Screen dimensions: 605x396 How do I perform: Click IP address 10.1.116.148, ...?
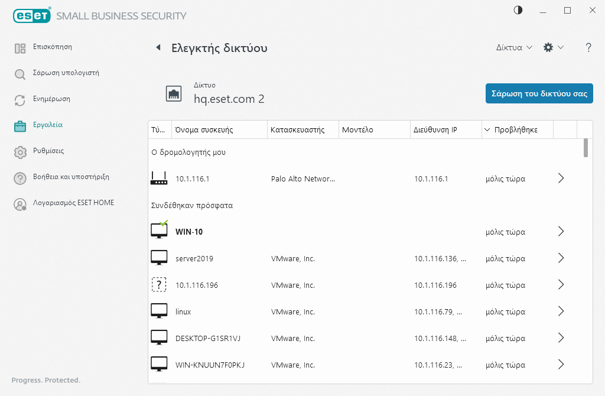440,339
